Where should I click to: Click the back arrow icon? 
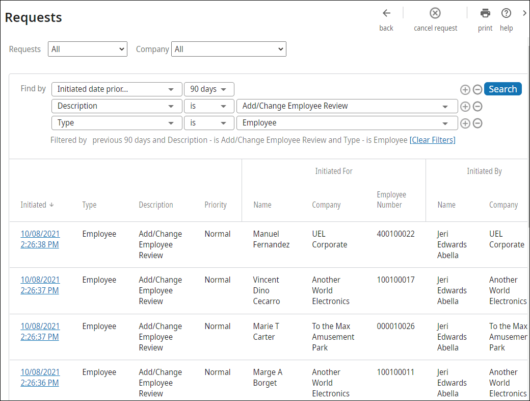[386, 13]
